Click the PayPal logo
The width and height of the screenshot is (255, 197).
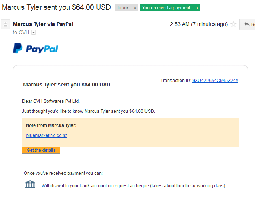tap(35, 48)
